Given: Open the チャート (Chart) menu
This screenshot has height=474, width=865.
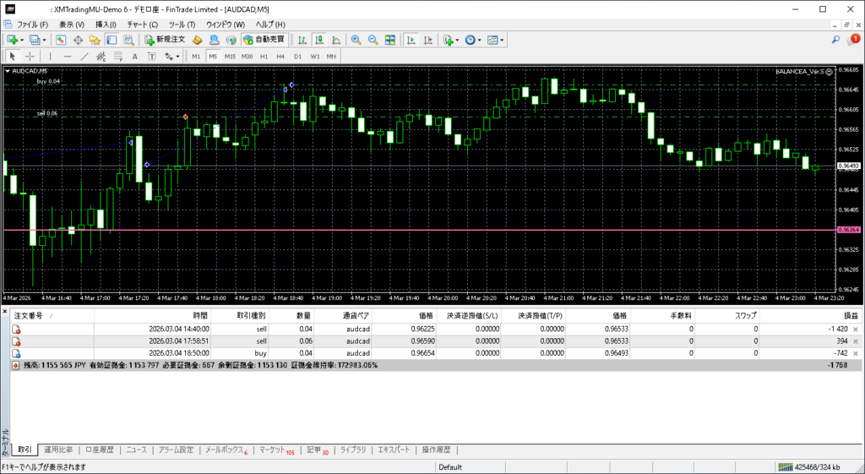Looking at the screenshot, I should 142,25.
